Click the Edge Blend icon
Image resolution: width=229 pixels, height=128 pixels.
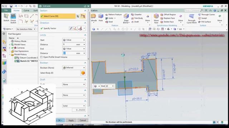click(x=126, y=16)
